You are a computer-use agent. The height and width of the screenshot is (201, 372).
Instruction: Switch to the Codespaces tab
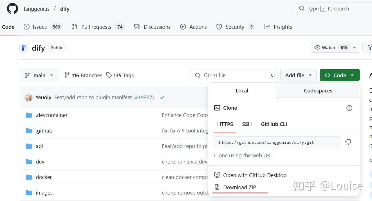click(x=318, y=90)
